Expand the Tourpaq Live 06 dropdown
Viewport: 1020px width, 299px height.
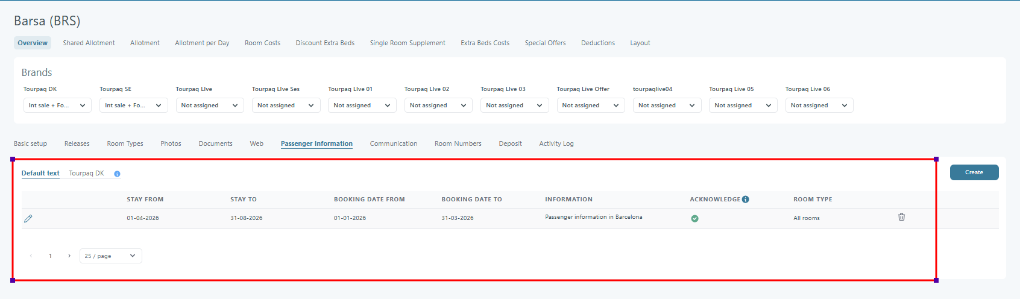coord(819,105)
